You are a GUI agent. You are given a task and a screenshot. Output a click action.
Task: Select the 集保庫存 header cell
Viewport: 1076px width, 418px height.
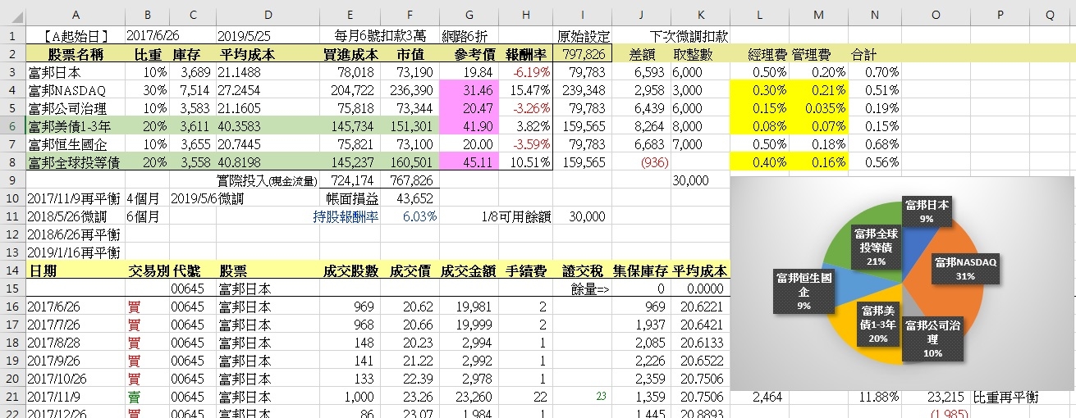[640, 270]
